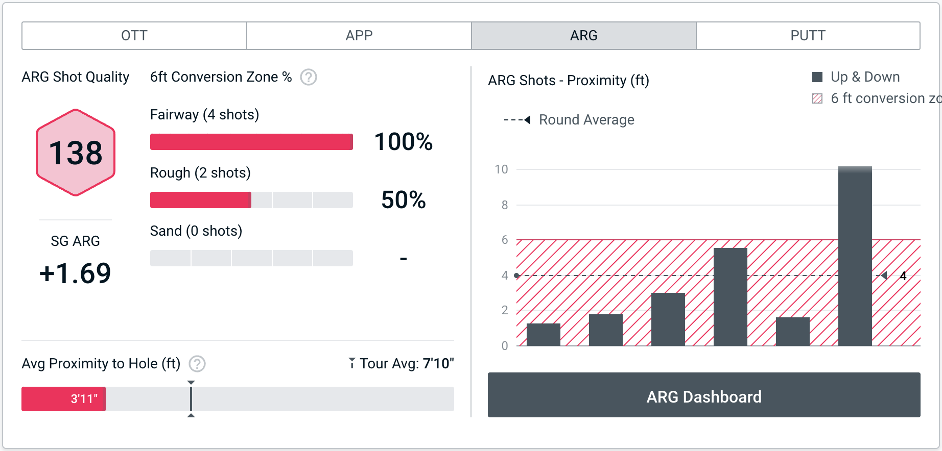Click the help icon beside Avg Proximity to Hole
The width and height of the screenshot is (942, 451).
click(197, 364)
